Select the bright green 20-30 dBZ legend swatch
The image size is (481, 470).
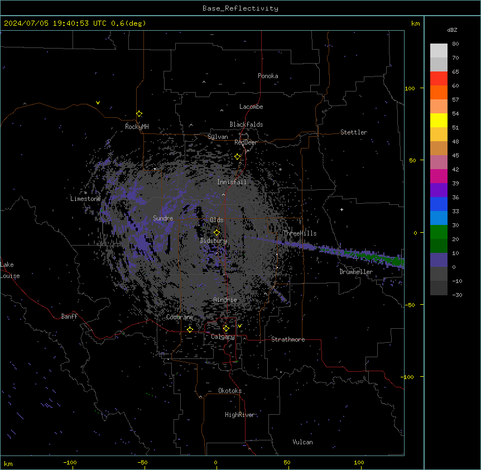click(439, 232)
